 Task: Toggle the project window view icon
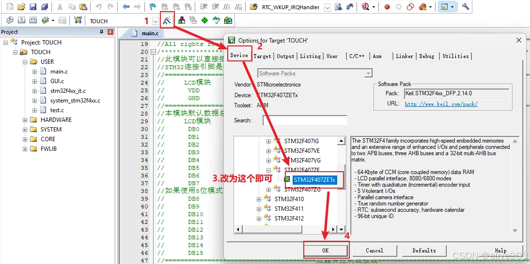(x=444, y=6)
